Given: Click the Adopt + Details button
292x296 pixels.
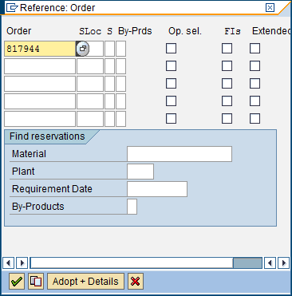Looking at the screenshot, I should 85,281.
